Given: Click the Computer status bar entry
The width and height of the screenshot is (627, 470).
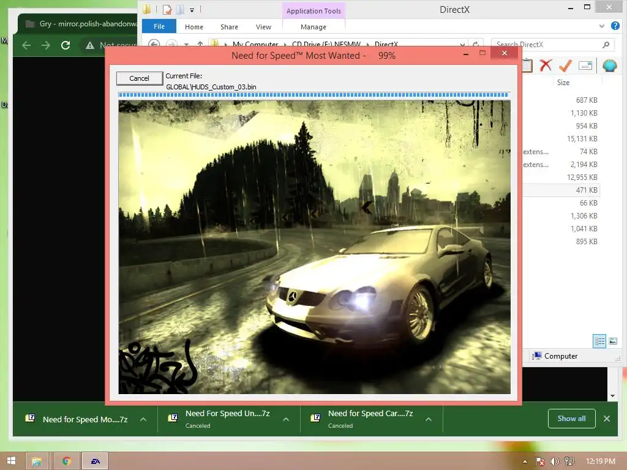Looking at the screenshot, I should point(555,356).
